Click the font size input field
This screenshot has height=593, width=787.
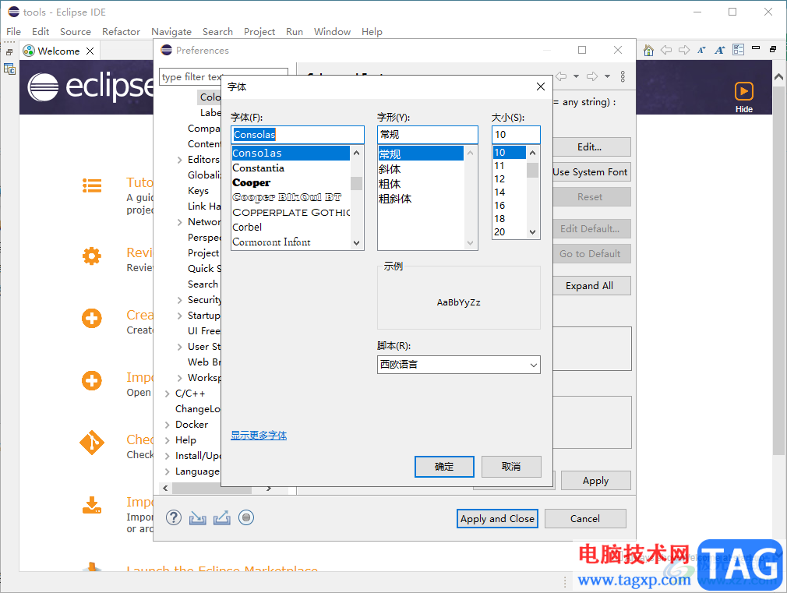tap(516, 135)
